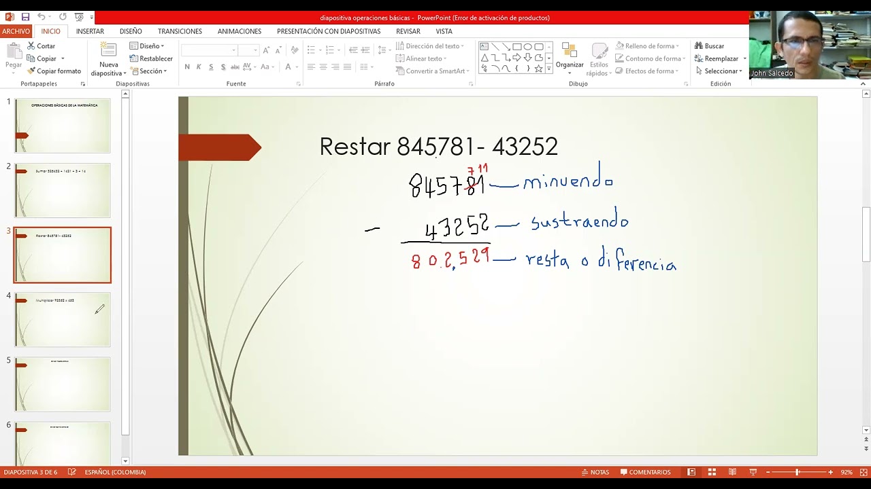Open the Diseño layout dropdown

147,46
